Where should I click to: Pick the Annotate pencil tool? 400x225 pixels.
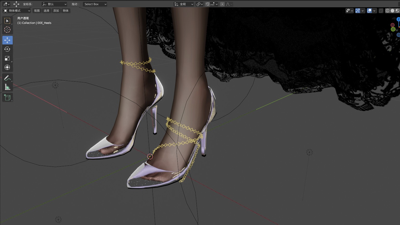7,78
